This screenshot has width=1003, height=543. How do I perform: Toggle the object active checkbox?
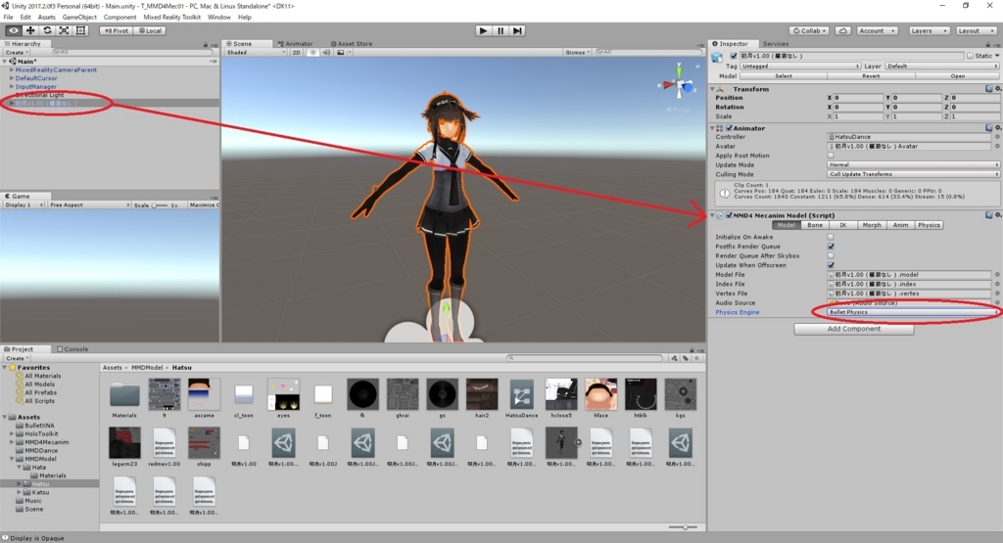click(x=734, y=56)
